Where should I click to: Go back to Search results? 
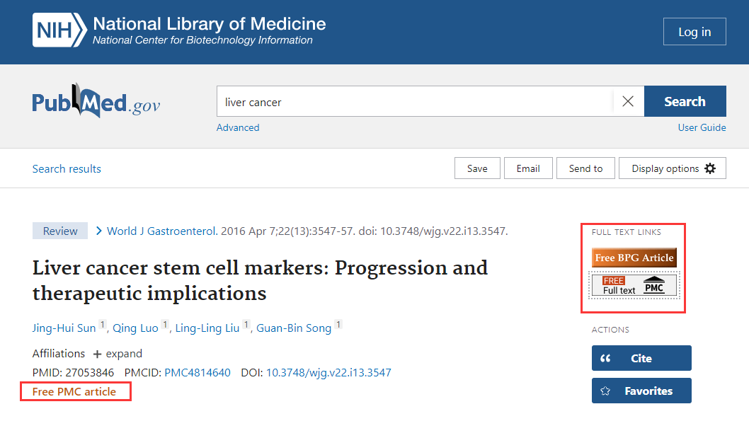click(x=67, y=168)
